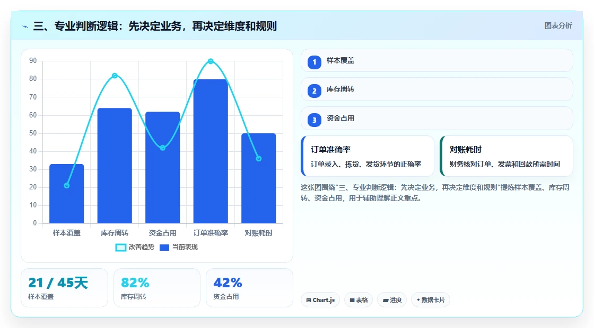Click the 42% 资金占用 stat card
594x328 pixels.
tap(249, 288)
